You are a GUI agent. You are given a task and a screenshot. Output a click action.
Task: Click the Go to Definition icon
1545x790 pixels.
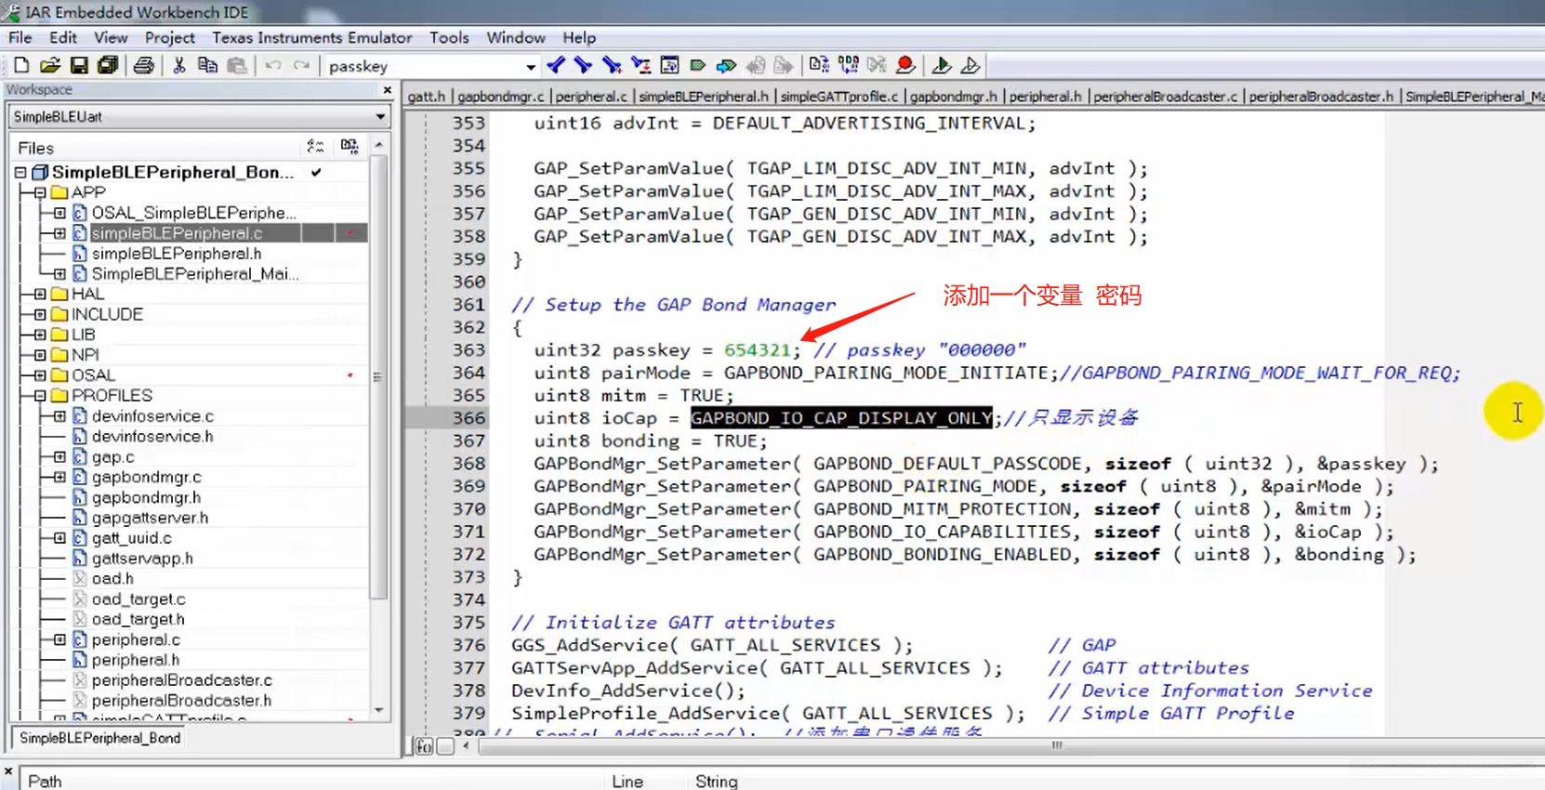669,65
